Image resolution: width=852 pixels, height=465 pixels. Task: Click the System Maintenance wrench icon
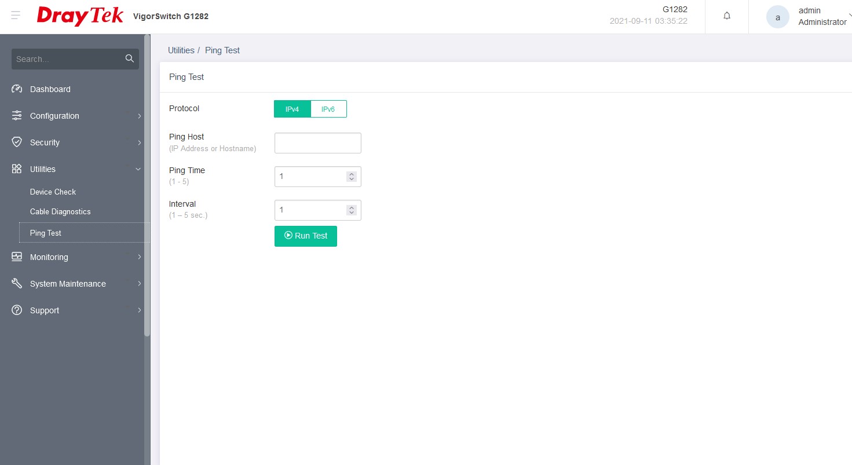[17, 283]
